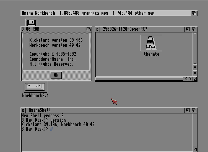The width and height of the screenshot is (208, 152).
Task: Close the AmigaShell window
Action: 23,110
